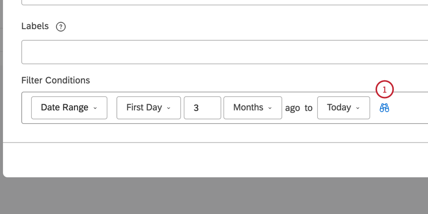The image size is (428, 214).
Task: Click the chevron arrow on Date Range
Action: click(96, 108)
